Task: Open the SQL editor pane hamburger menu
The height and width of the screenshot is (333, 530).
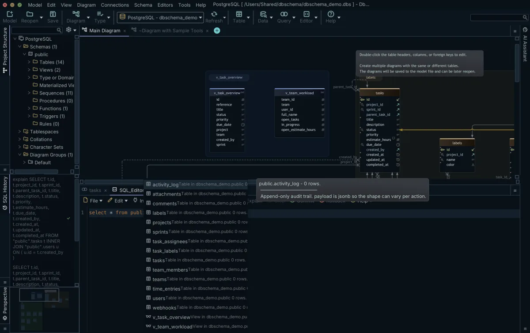Action: (x=515, y=190)
